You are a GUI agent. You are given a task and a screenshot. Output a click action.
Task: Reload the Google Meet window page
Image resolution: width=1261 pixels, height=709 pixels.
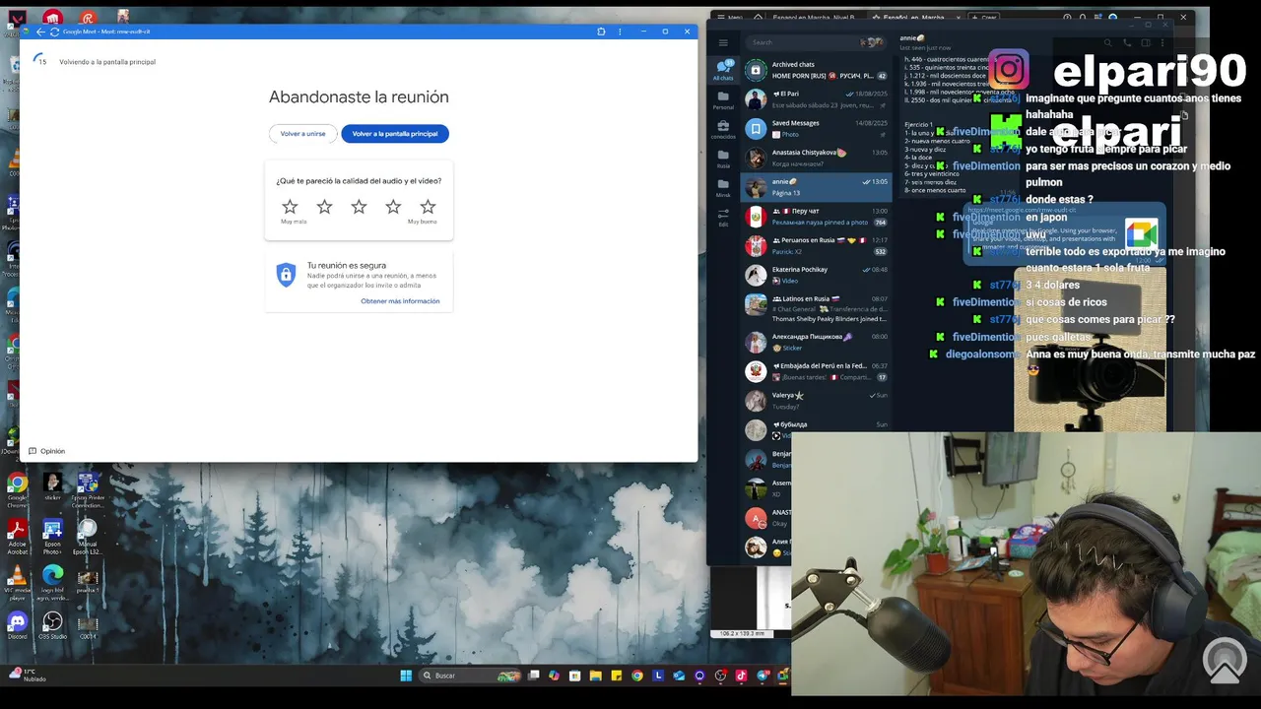54,32
